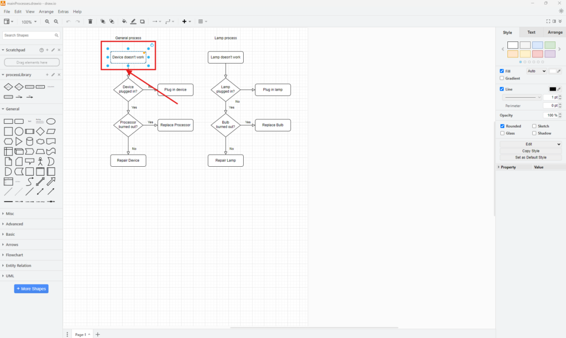Click the Shadow toolbar icon

142,22
